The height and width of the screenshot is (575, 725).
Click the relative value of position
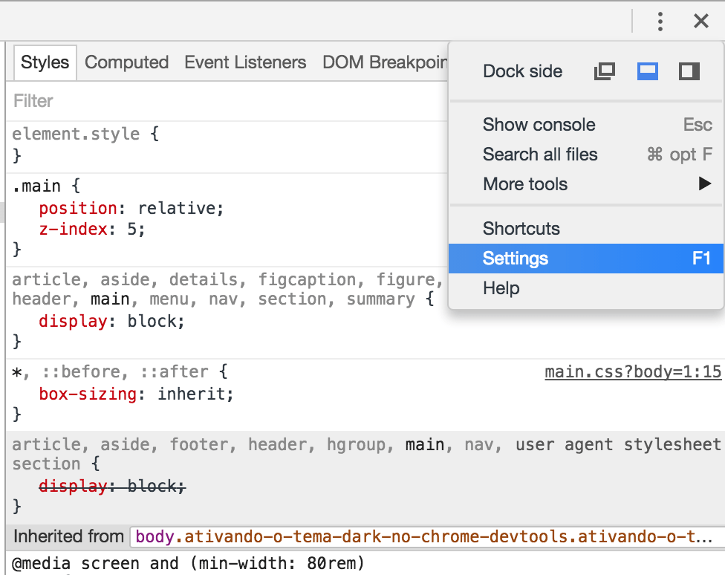tap(176, 208)
